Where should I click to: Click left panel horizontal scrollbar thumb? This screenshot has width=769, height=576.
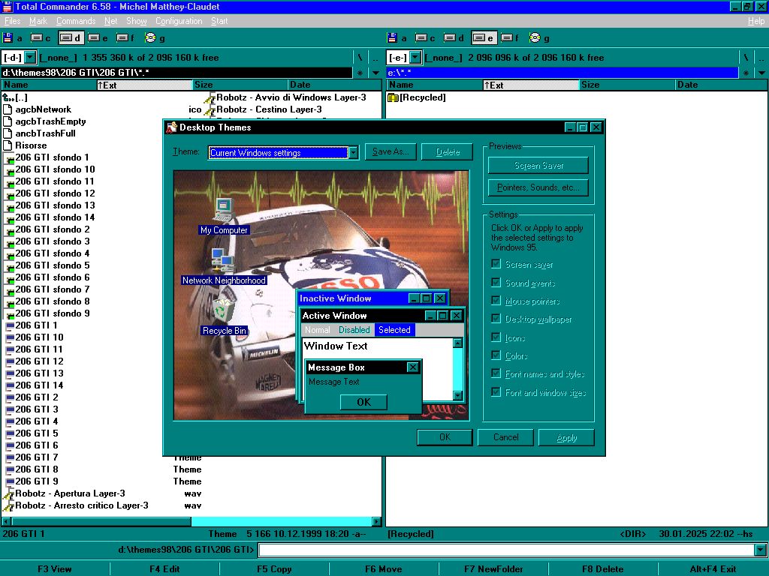tap(101, 521)
